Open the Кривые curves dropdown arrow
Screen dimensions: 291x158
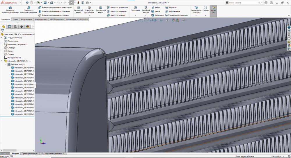coord(206,16)
